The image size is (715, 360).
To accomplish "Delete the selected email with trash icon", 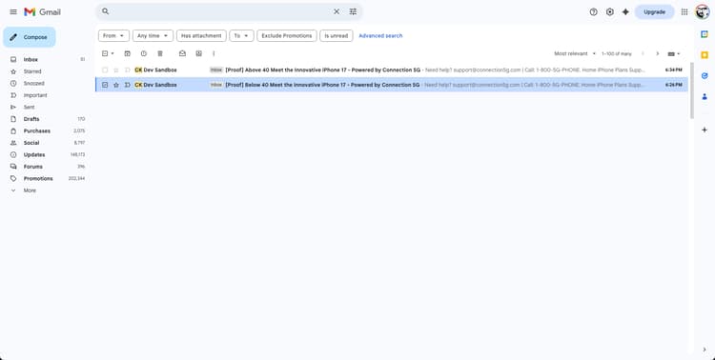I will click(x=160, y=53).
